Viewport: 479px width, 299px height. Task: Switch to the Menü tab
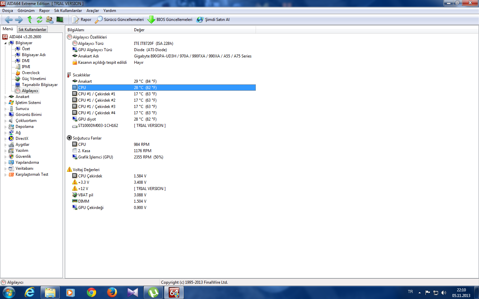(8, 29)
